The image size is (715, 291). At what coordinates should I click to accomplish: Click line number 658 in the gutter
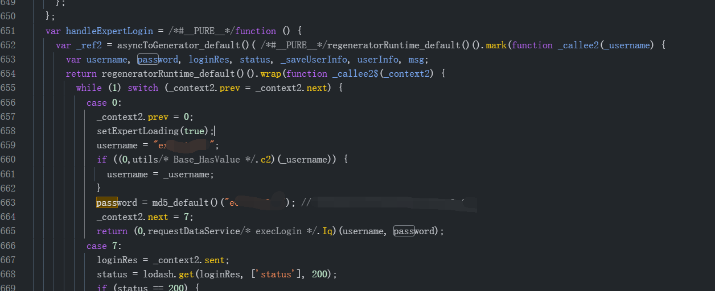(7, 131)
